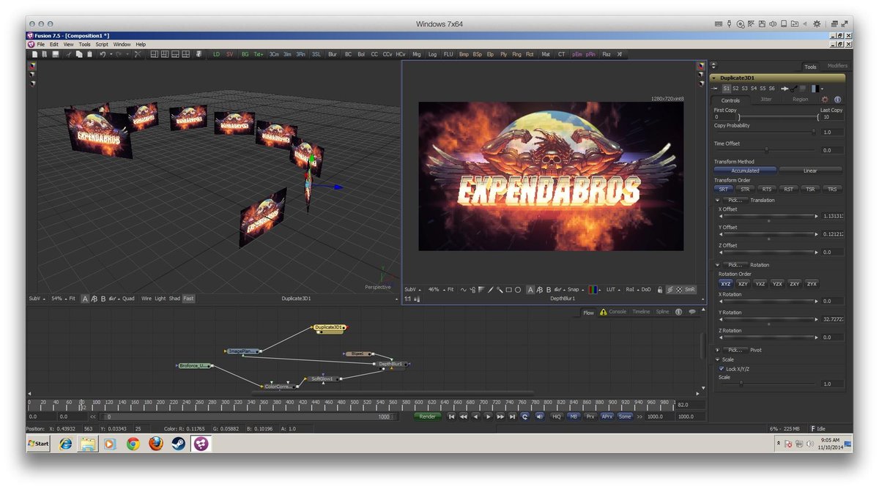Add a Saver with the SV tool button
The height and width of the screenshot is (489, 879).
point(230,54)
